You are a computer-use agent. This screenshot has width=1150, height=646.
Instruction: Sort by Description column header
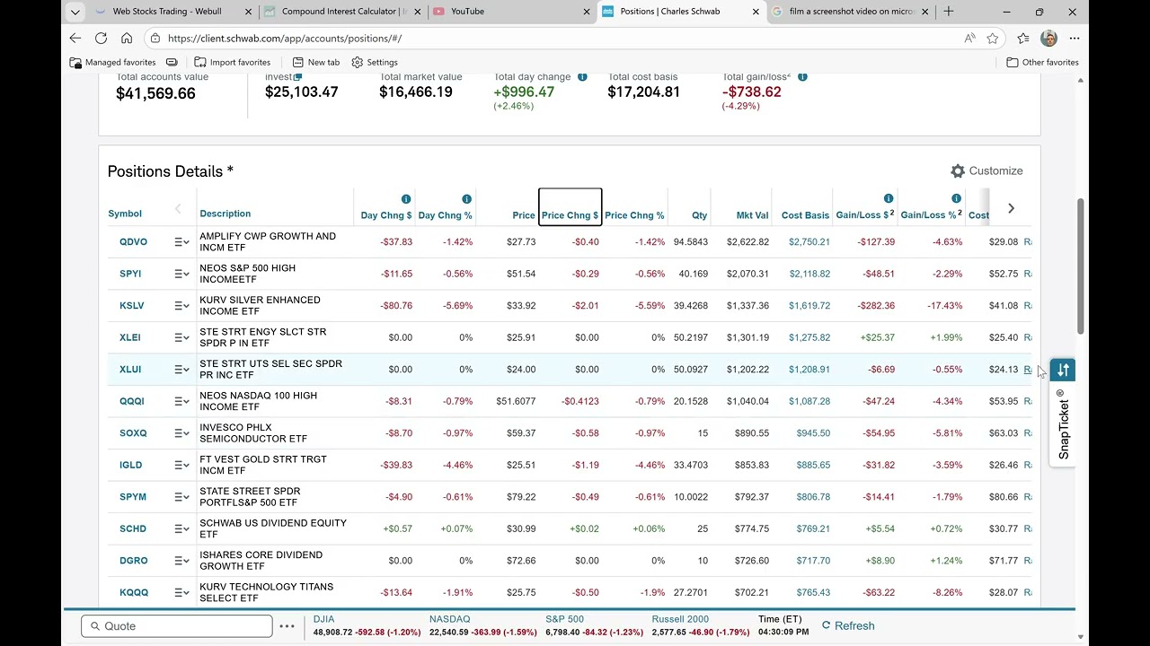226,214
